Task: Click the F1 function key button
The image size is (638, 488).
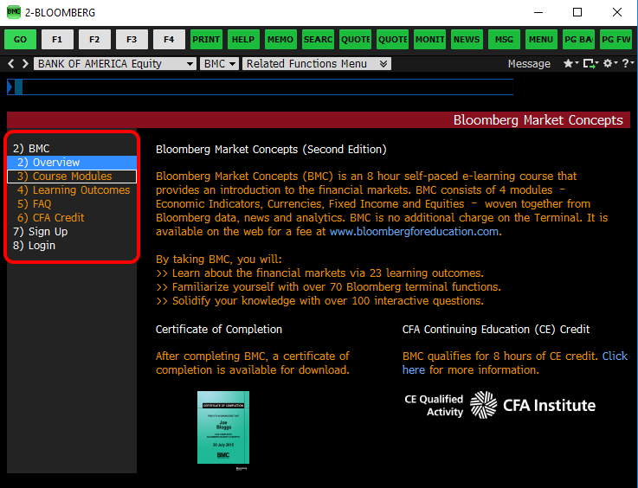Action: coord(57,40)
